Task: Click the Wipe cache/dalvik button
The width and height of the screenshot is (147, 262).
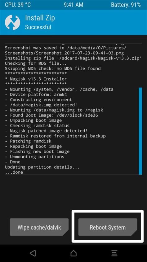Action: 39,227
